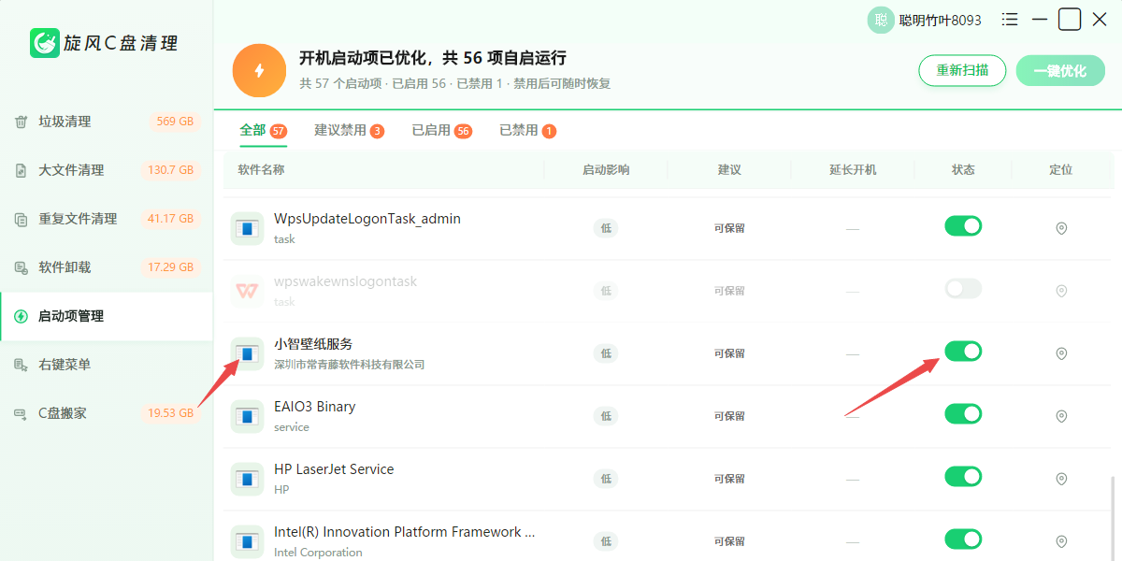Click the 旋风C盘清理 app logo
The width and height of the screenshot is (1122, 561).
pos(45,43)
